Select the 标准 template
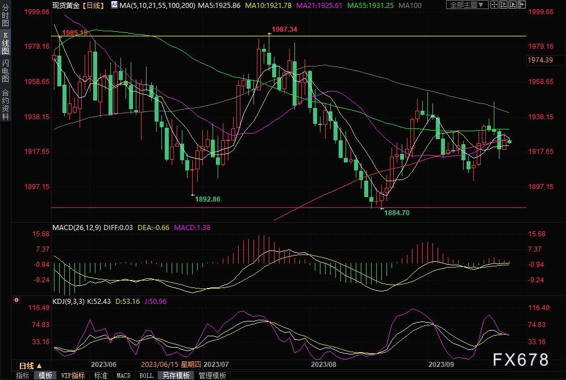566x380 pixels. coord(101,375)
